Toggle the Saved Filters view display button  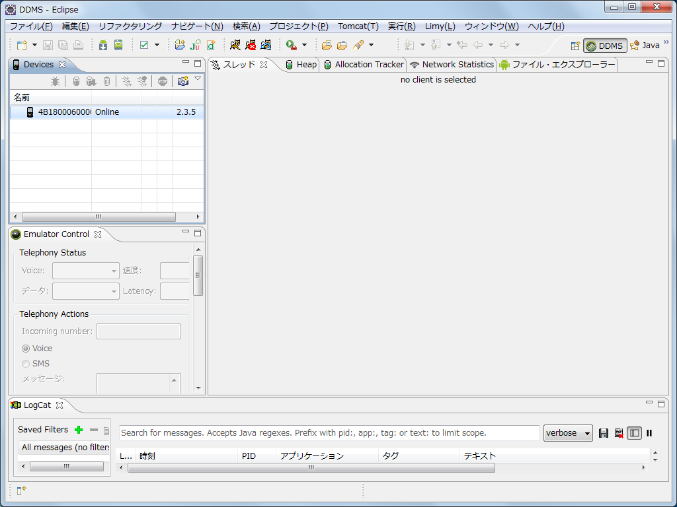tap(634, 433)
